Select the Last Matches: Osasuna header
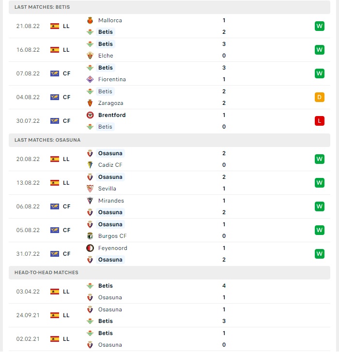The image size is (339, 352). pos(169,140)
